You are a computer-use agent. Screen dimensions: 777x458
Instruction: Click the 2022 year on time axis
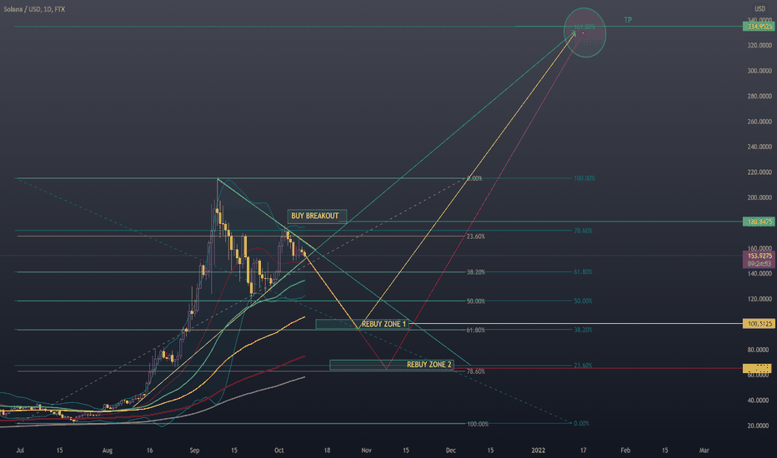tap(539, 450)
